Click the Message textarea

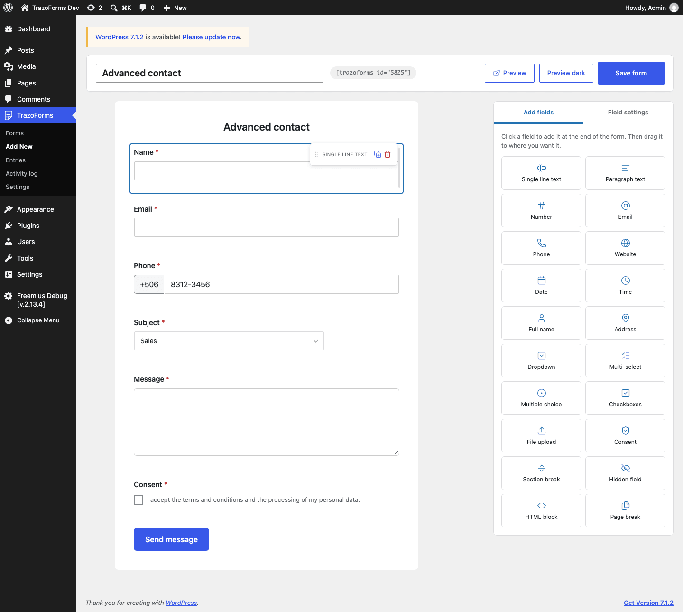pyautogui.click(x=267, y=422)
